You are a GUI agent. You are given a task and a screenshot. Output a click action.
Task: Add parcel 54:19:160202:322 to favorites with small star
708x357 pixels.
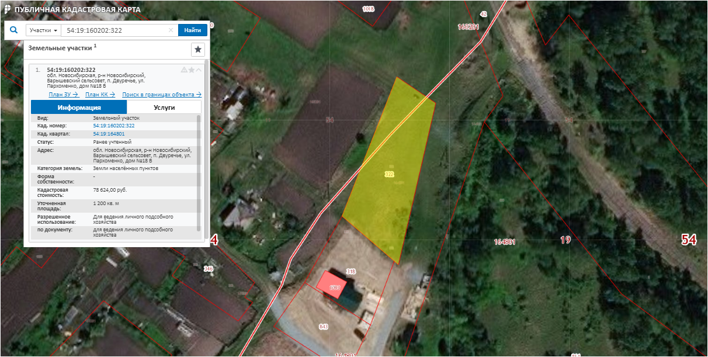point(191,70)
